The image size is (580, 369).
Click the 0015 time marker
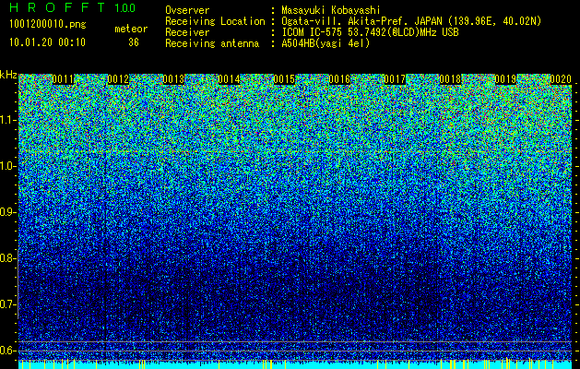pos(284,79)
